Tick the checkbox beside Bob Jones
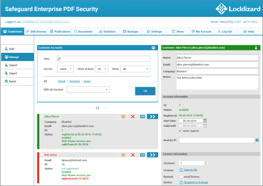 pos(42,155)
